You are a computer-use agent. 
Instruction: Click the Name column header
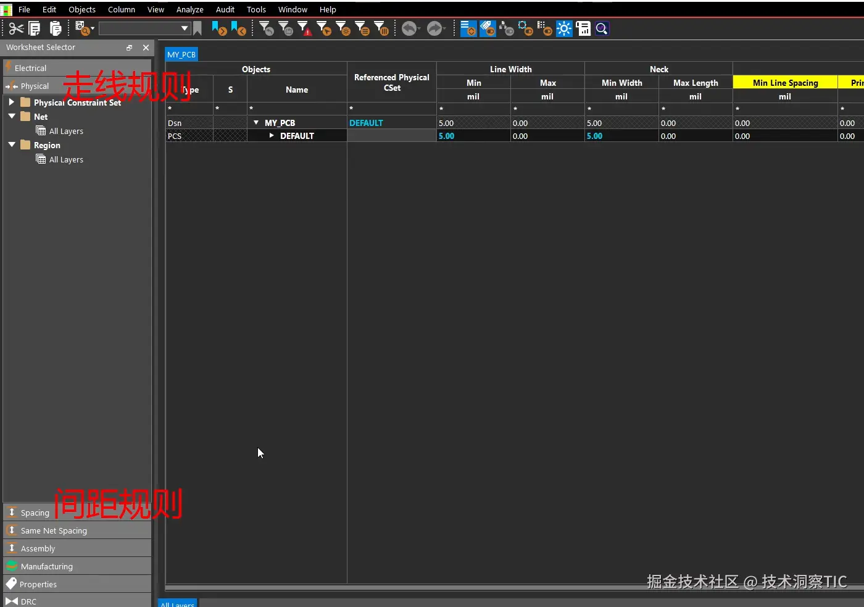click(297, 90)
